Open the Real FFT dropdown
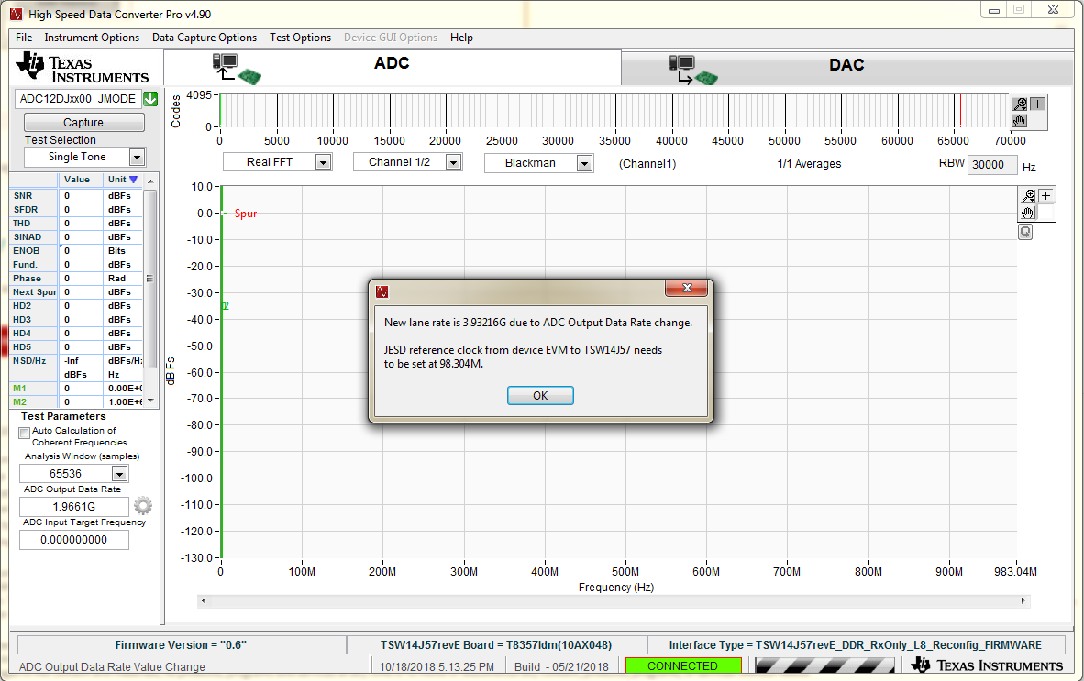 pyautogui.click(x=323, y=162)
